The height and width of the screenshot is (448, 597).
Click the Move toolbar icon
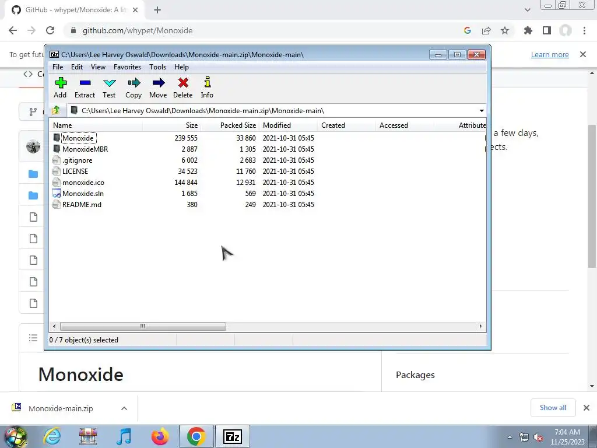coord(158,88)
